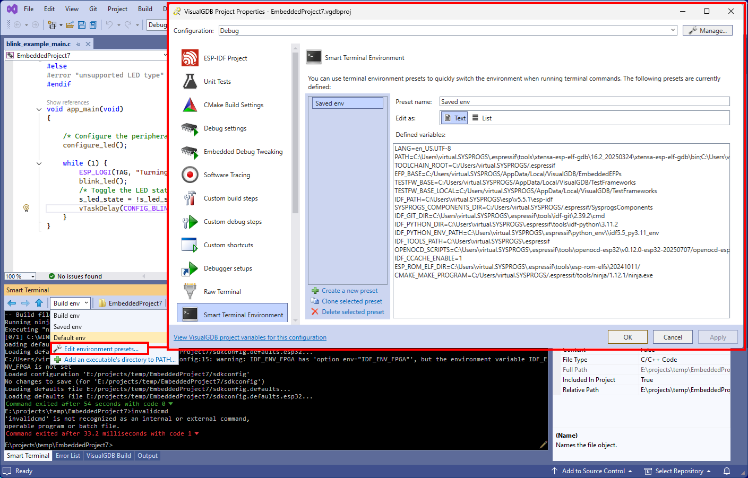Collapse the while loop fold

pos(39,163)
